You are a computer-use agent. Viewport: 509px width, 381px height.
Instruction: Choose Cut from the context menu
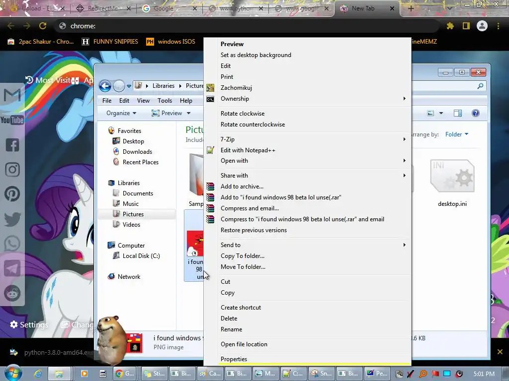click(x=225, y=282)
